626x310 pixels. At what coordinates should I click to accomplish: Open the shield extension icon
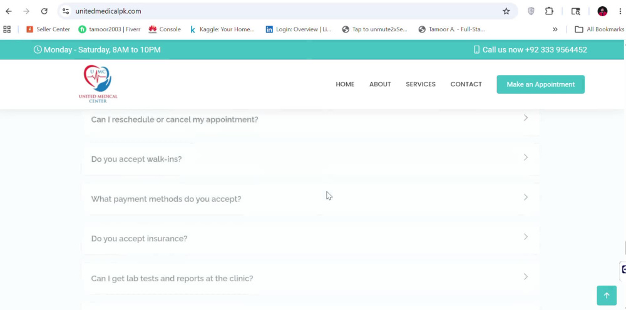coord(531,11)
